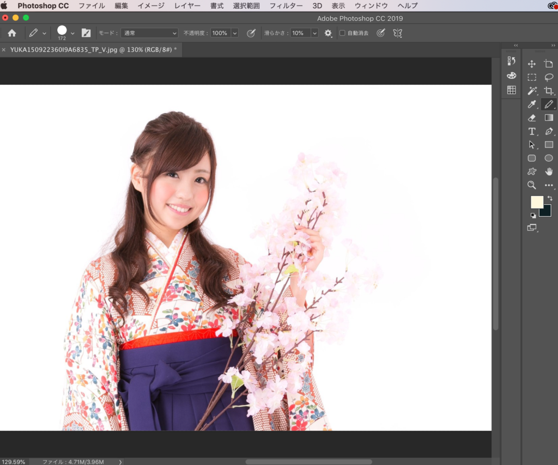This screenshot has width=558, height=465.
Task: Toggle the brush settings panel button
Action: 86,33
